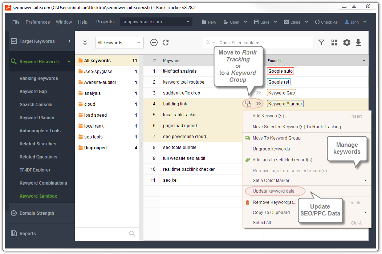This screenshot has height=254, width=382.
Task: Go to Autocomplete Tools
Action: click(x=40, y=131)
